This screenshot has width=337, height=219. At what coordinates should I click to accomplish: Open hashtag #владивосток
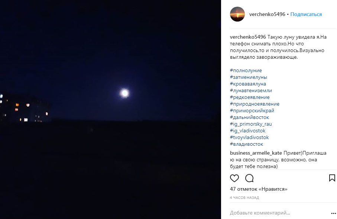[246, 144]
